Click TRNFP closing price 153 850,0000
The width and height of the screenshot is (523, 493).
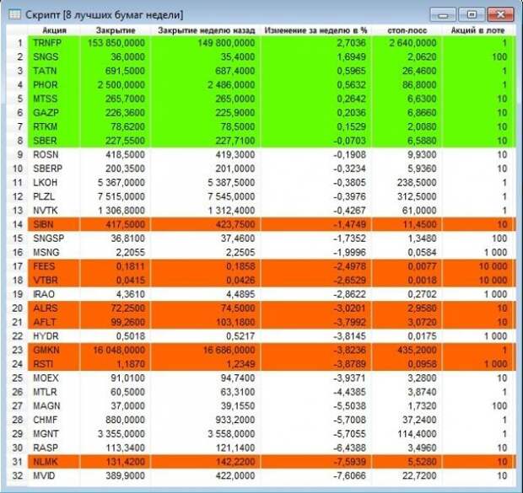116,43
